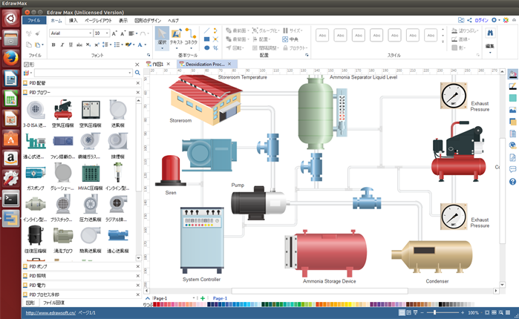Toggle underline formatting

pos(70,45)
